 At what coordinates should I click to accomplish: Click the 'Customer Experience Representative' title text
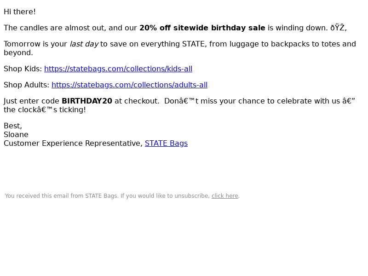[x=73, y=144]
